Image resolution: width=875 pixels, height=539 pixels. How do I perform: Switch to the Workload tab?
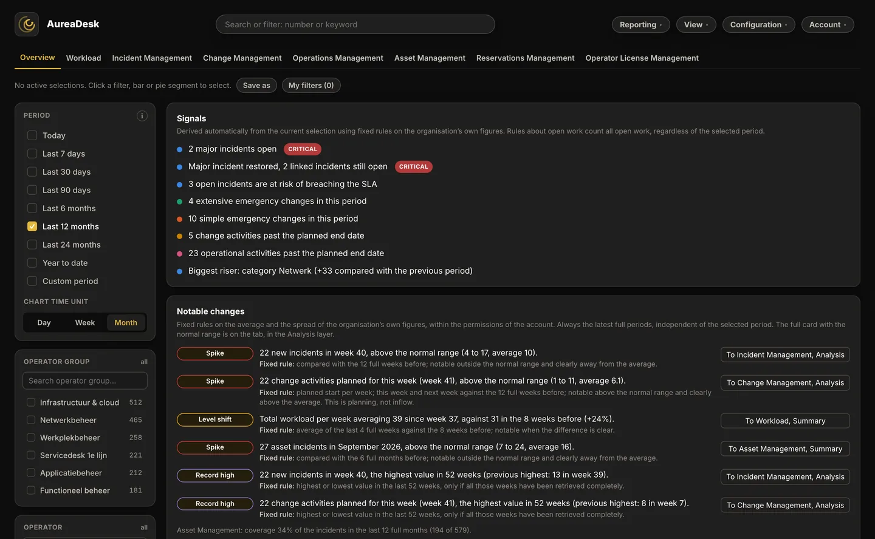[x=84, y=58]
